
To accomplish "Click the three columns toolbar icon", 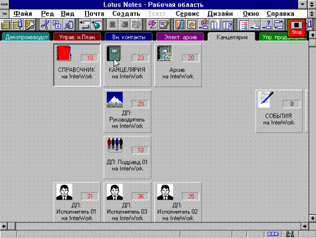I will [216, 25].
